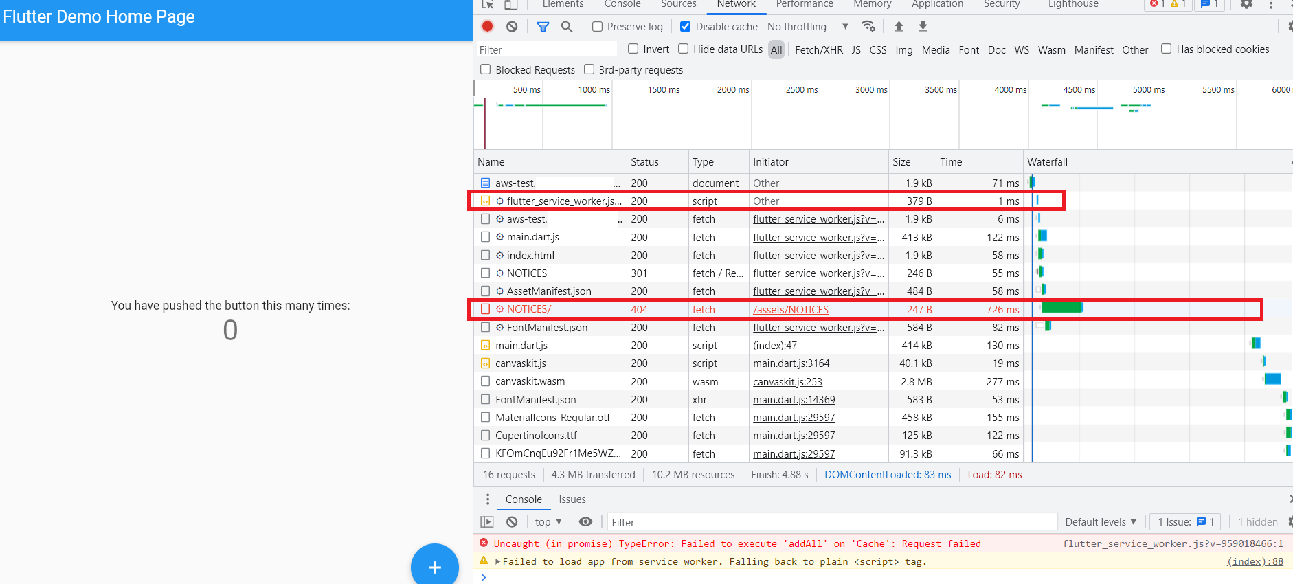Screen dimensions: 1293x584
Task: Select CupertinoIcons.ttf request row
Action: click(883, 435)
